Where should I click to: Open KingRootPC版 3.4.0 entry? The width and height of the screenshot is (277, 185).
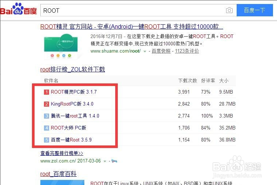point(72,104)
